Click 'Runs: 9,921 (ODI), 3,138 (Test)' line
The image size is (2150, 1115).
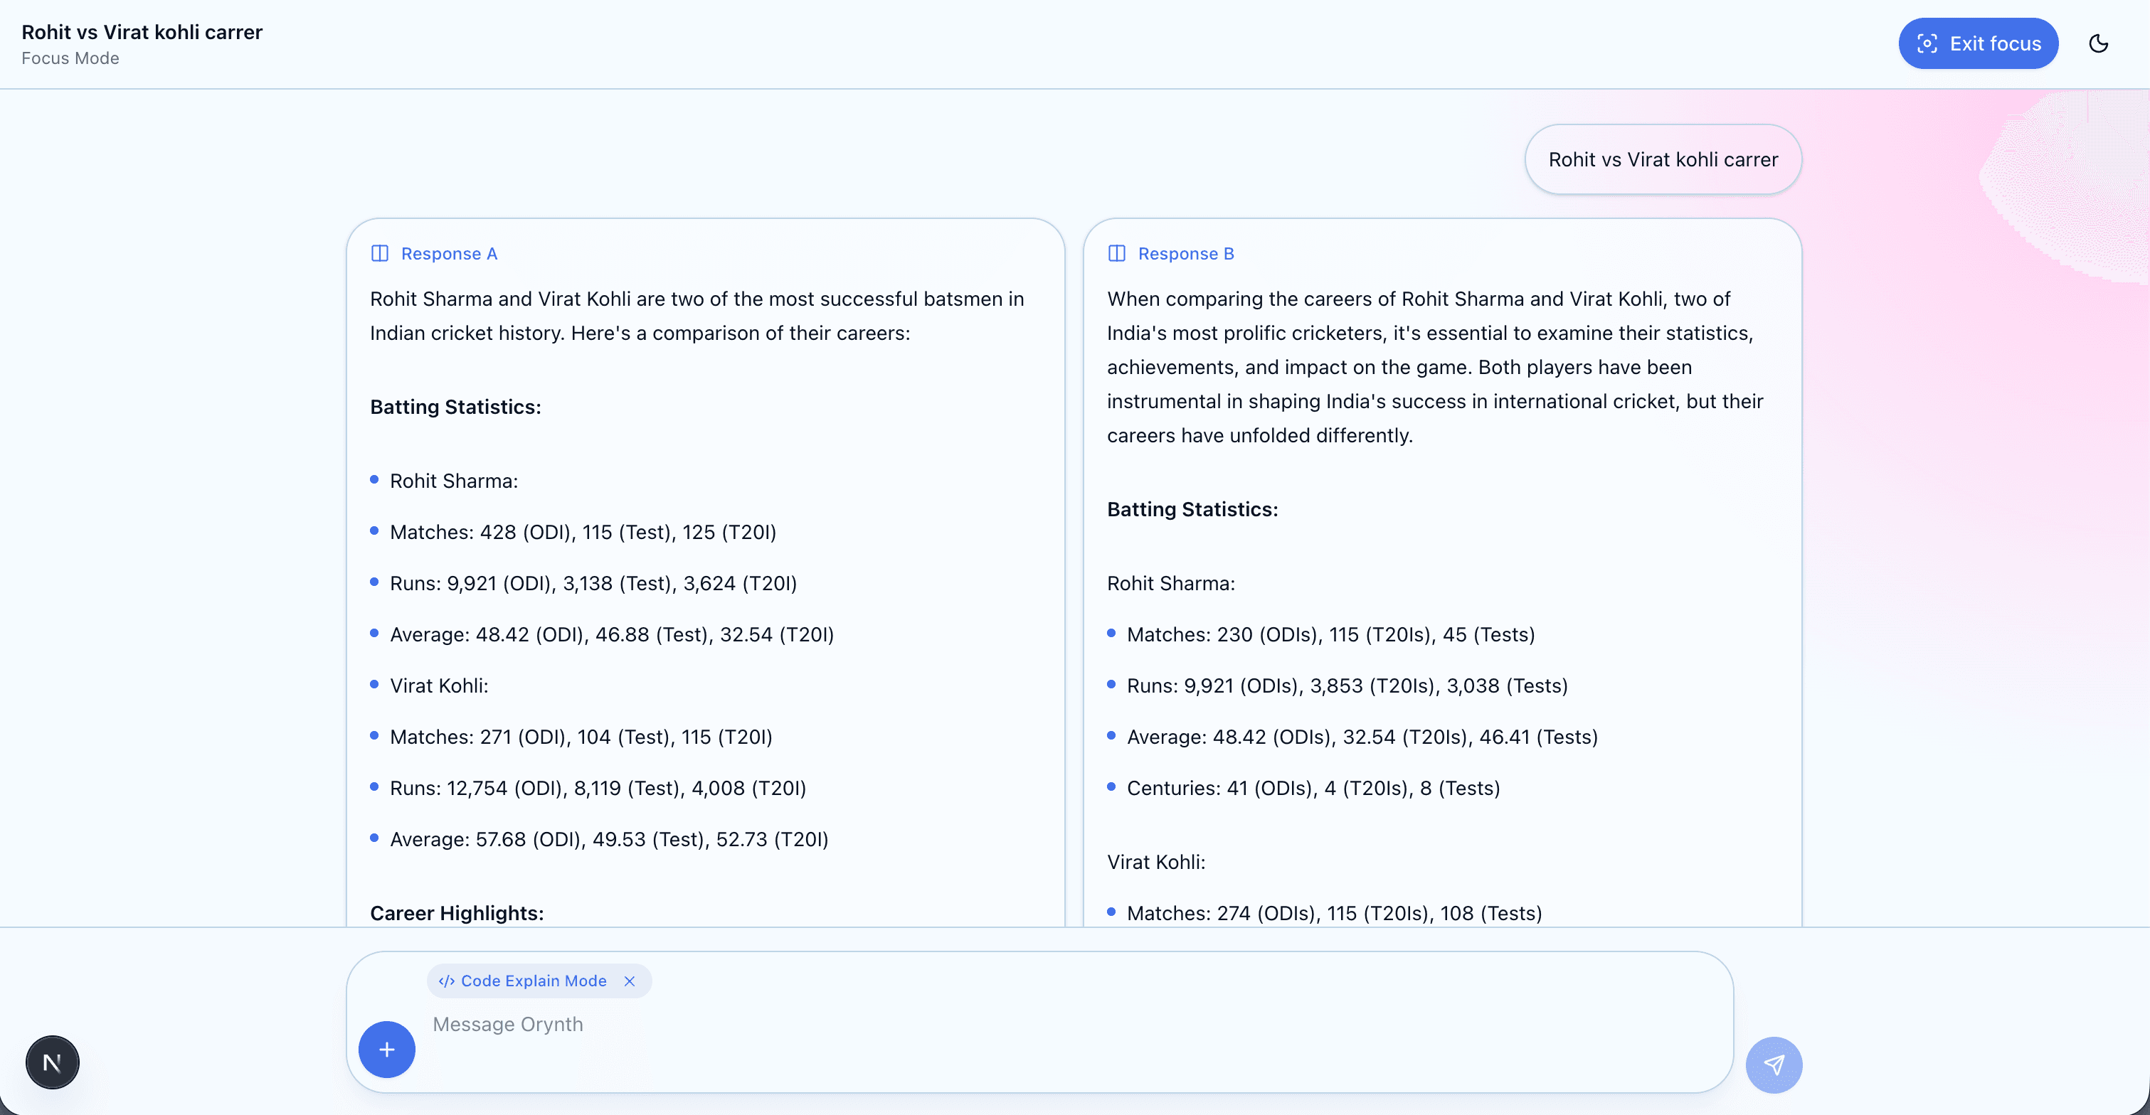[x=593, y=583]
